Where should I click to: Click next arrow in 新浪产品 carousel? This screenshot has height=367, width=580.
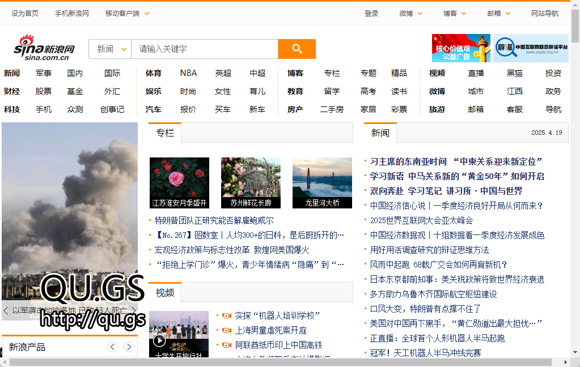(x=129, y=347)
